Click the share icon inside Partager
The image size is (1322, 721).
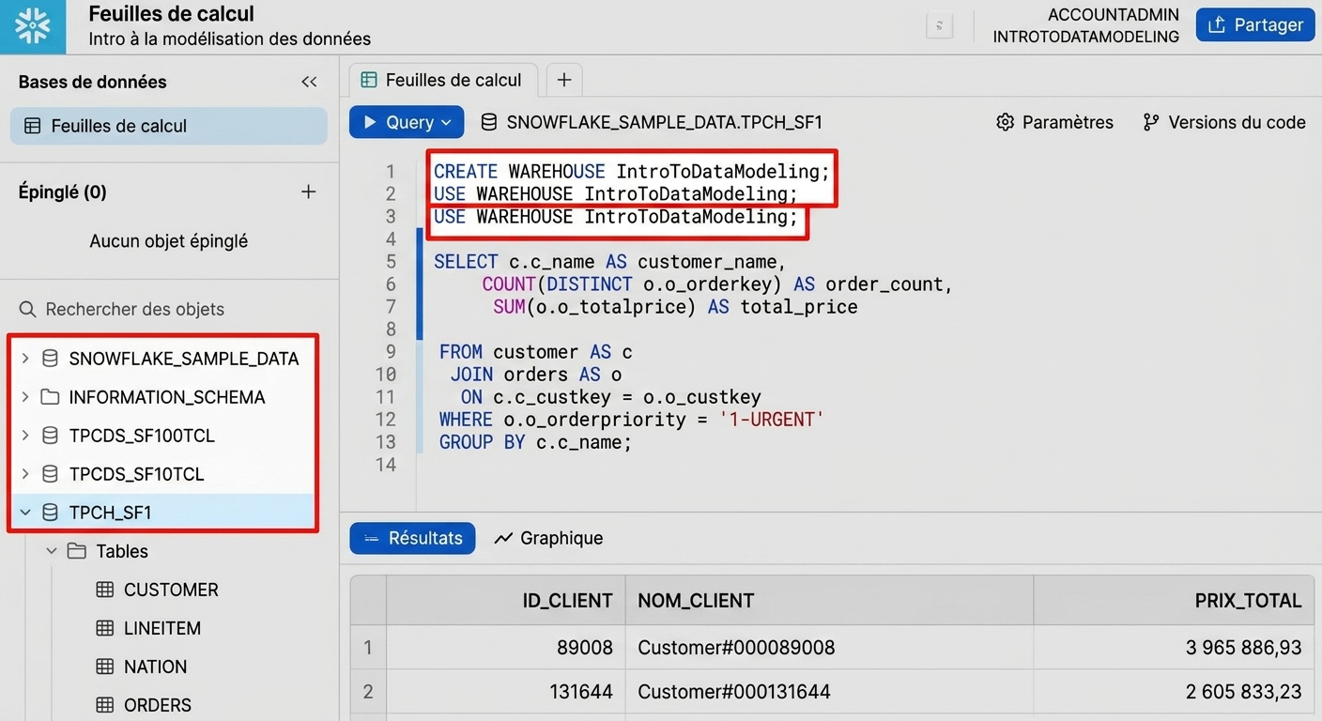pos(1217,24)
